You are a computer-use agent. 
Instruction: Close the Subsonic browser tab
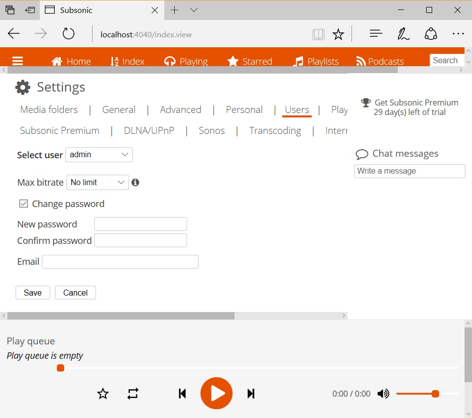tap(155, 10)
